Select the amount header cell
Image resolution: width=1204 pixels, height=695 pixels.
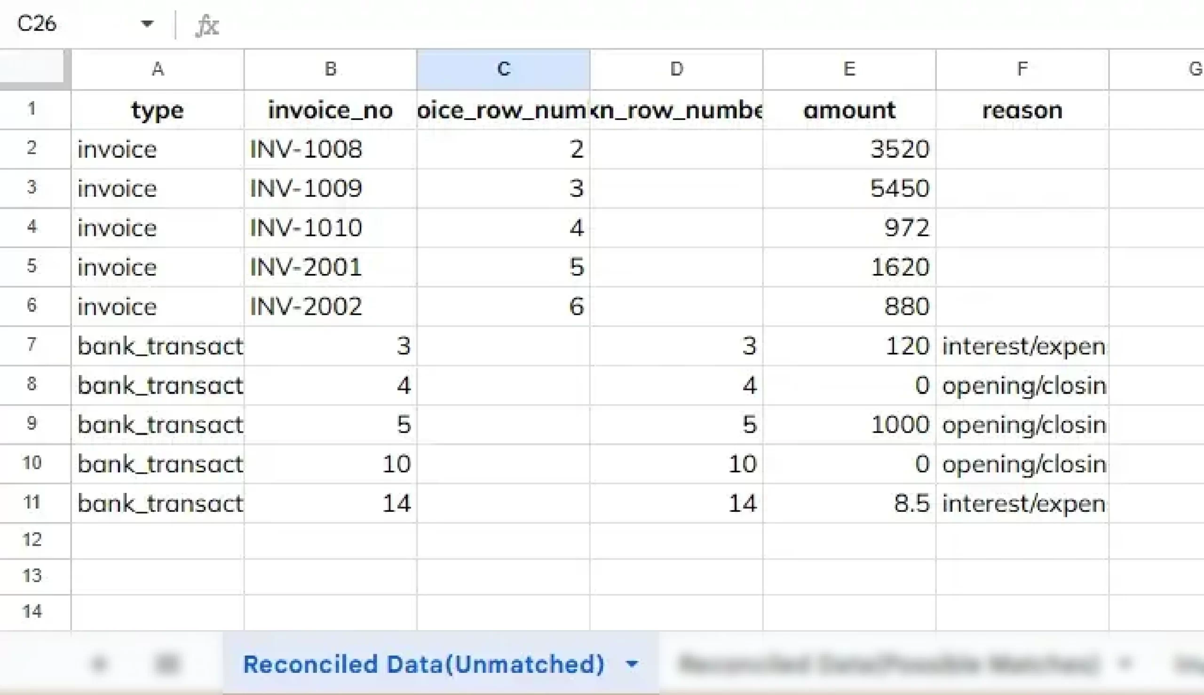[x=850, y=110]
